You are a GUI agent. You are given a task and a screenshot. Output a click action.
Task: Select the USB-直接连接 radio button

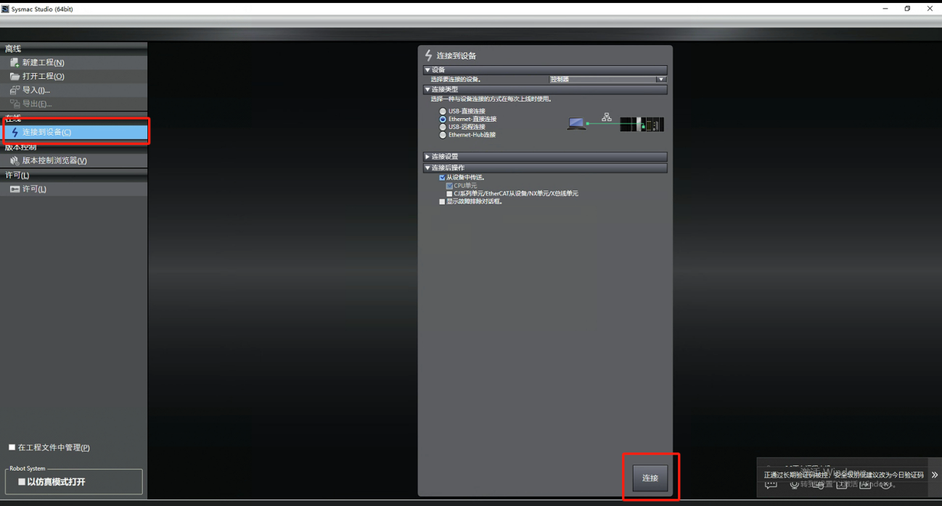(443, 112)
